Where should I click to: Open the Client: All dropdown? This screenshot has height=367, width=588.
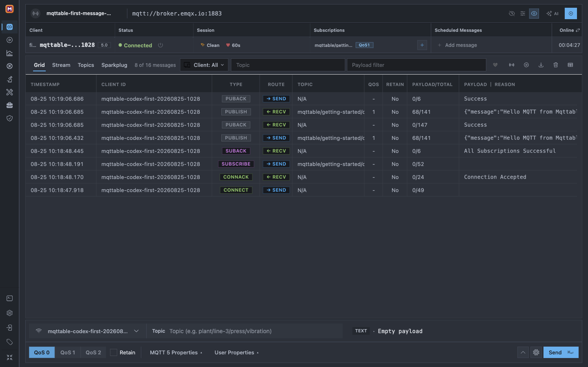tap(204, 65)
